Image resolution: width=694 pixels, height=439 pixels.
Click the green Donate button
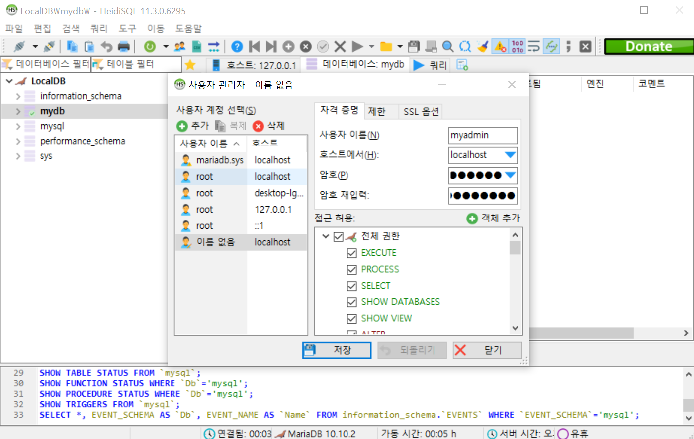[x=649, y=46]
